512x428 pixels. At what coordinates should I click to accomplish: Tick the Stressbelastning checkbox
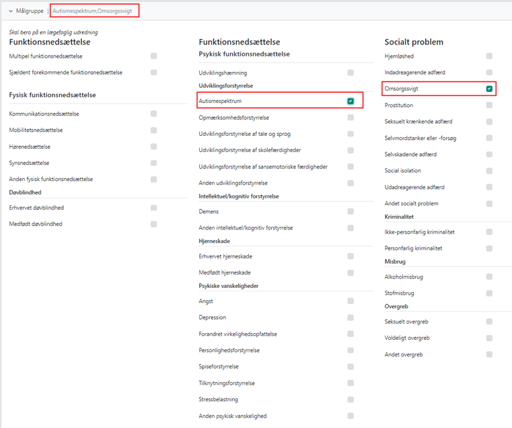(x=351, y=400)
